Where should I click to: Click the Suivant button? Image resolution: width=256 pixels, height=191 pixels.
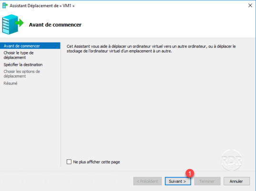178,181
